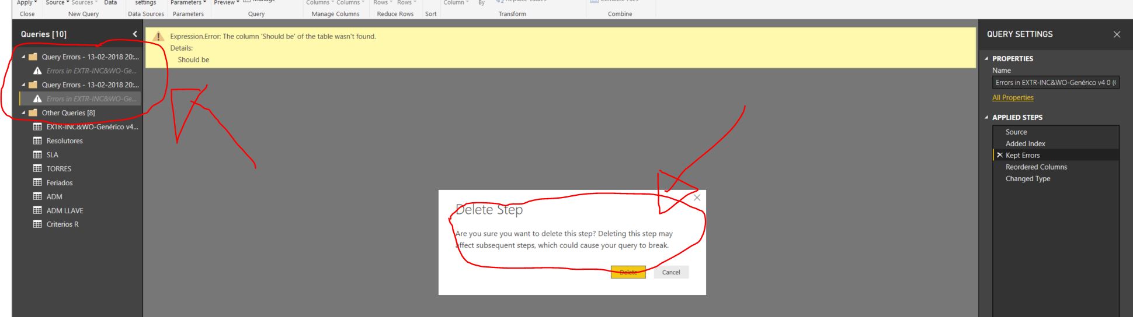The image size is (1133, 317).
Task: Collapse the Queries pane with the chevron
Action: coord(135,34)
